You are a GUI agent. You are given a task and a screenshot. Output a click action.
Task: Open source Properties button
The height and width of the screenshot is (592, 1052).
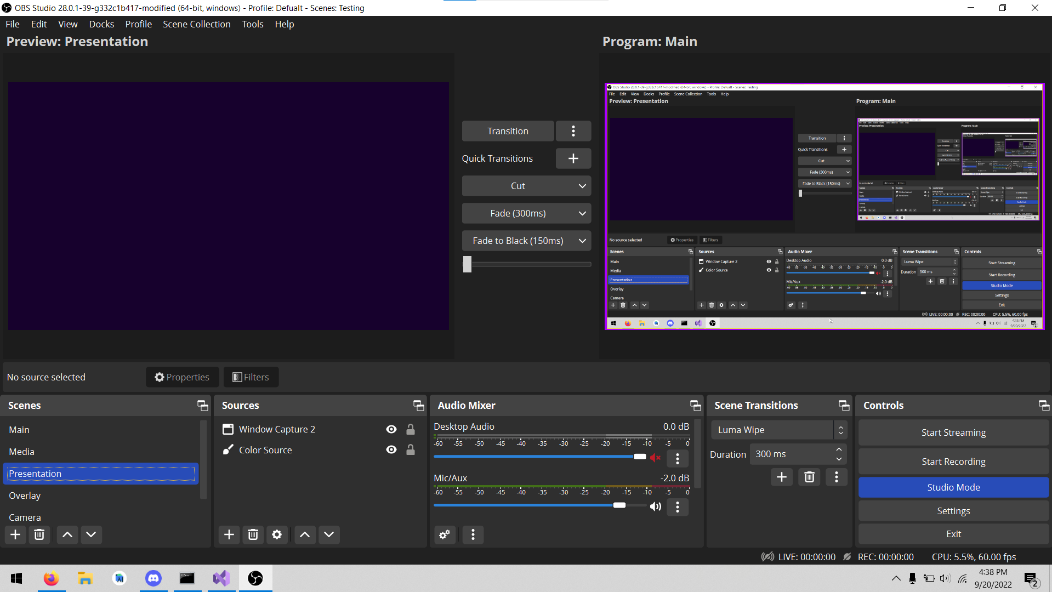182,377
